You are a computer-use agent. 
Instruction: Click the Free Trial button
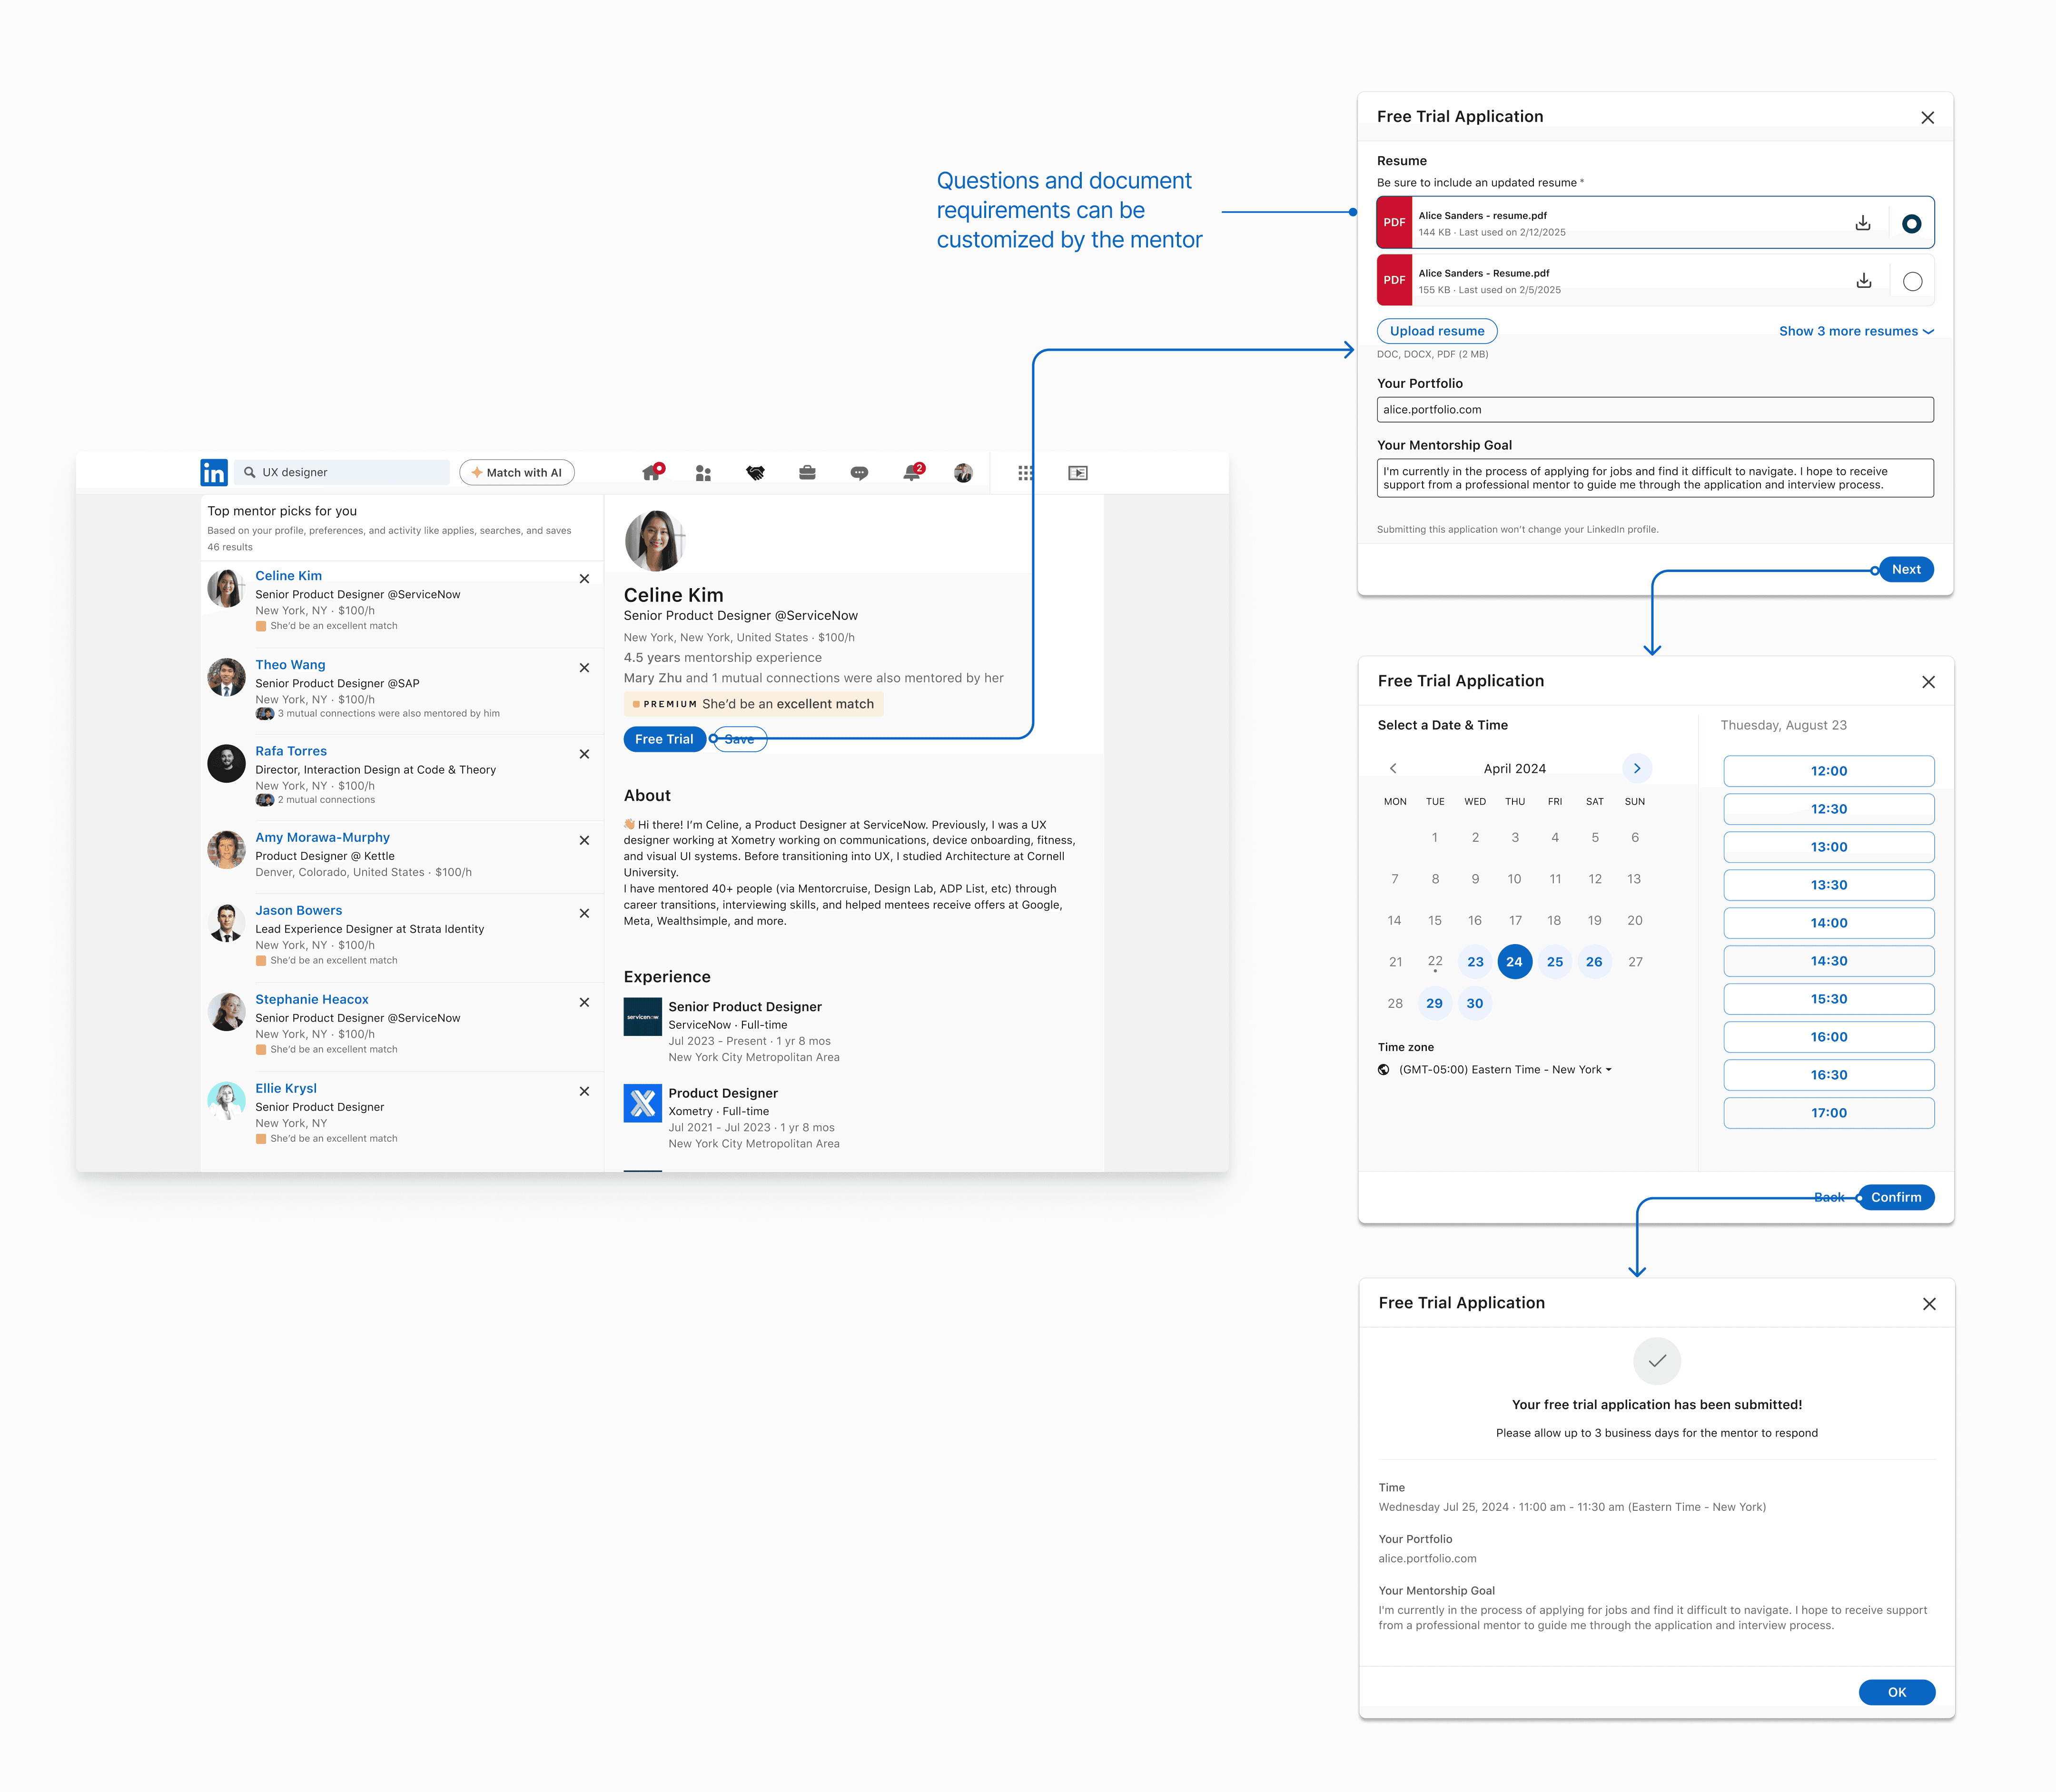tap(664, 739)
